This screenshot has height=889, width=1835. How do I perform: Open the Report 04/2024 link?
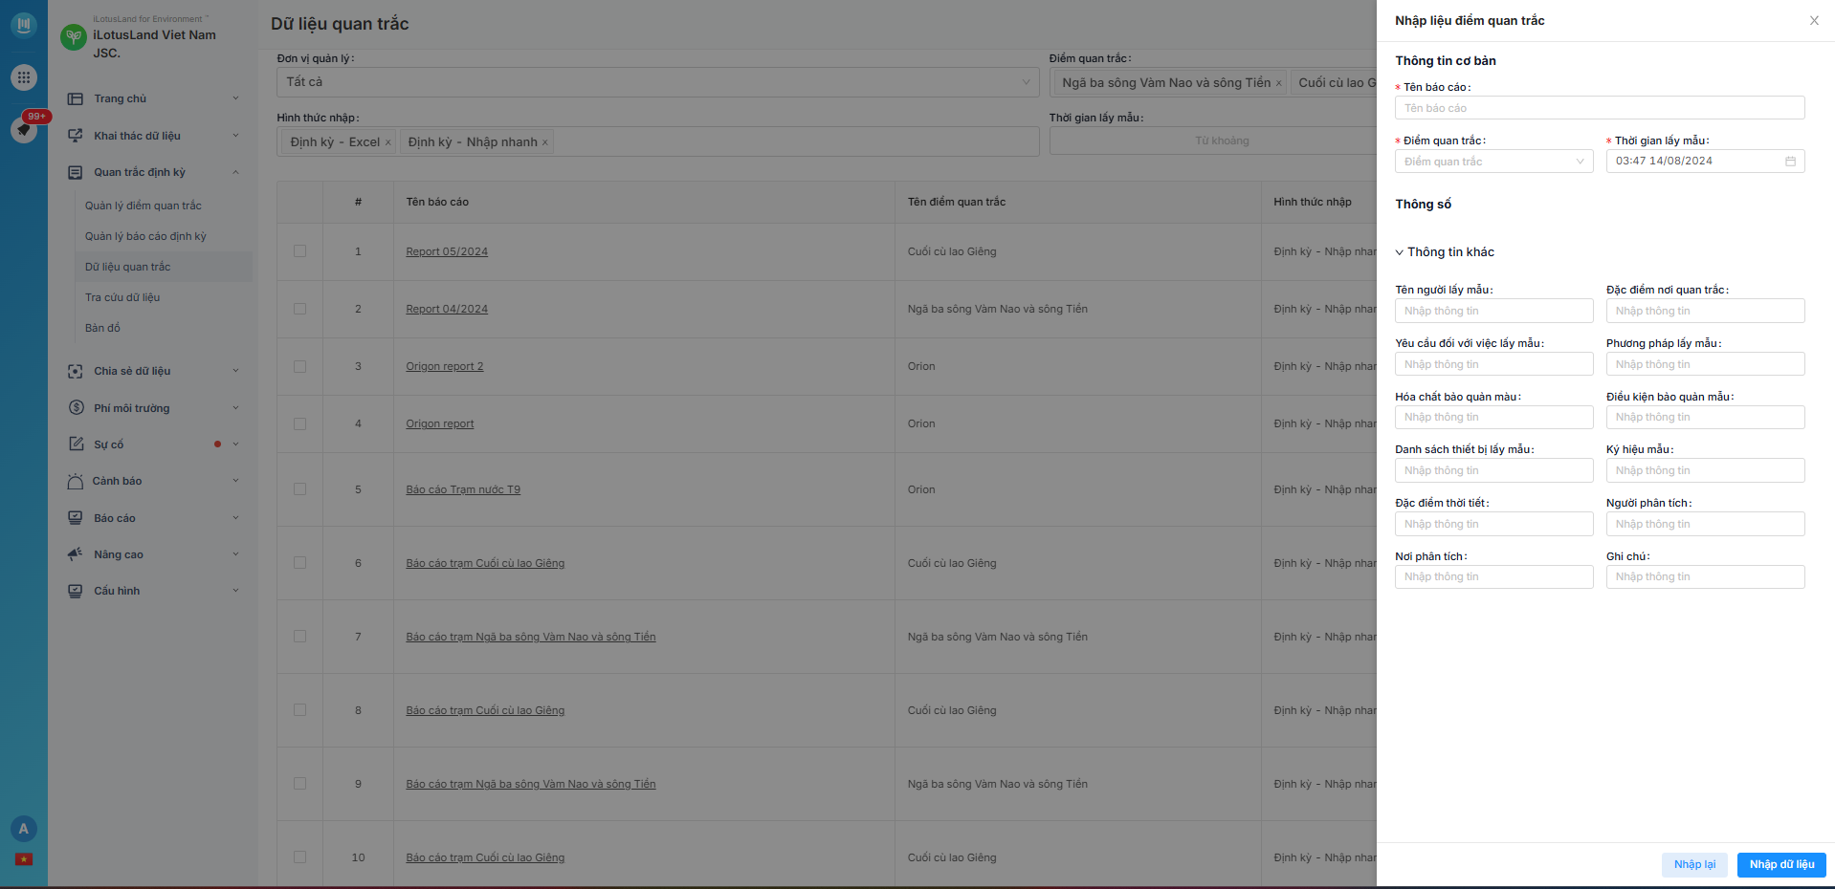tap(447, 309)
